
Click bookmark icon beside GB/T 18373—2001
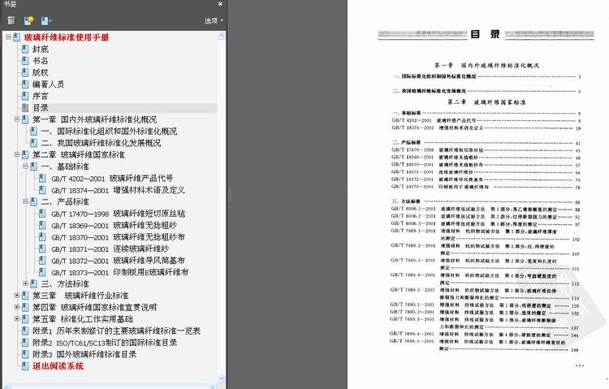pyautogui.click(x=42, y=272)
